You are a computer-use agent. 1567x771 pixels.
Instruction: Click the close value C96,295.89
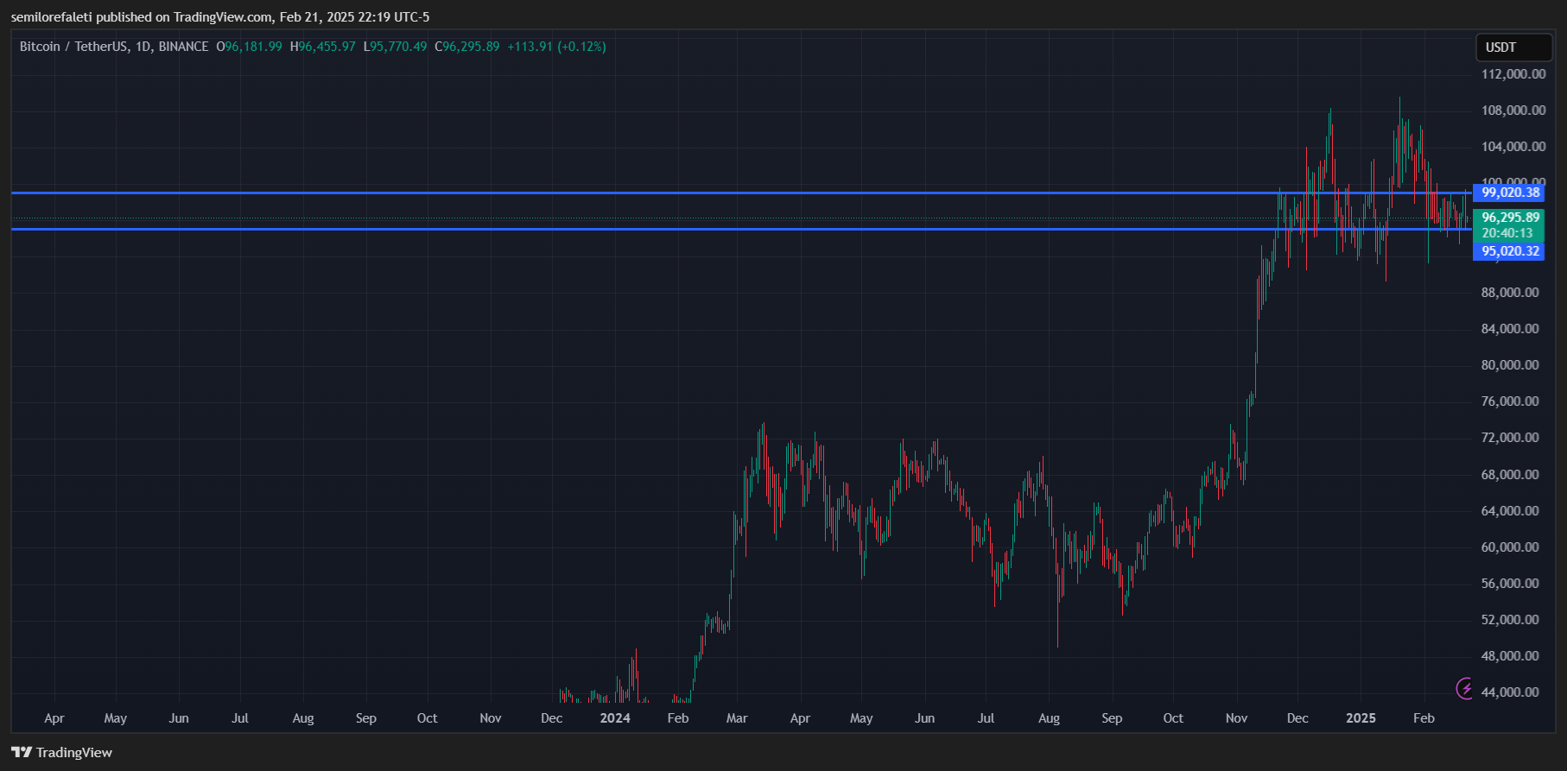click(x=467, y=47)
